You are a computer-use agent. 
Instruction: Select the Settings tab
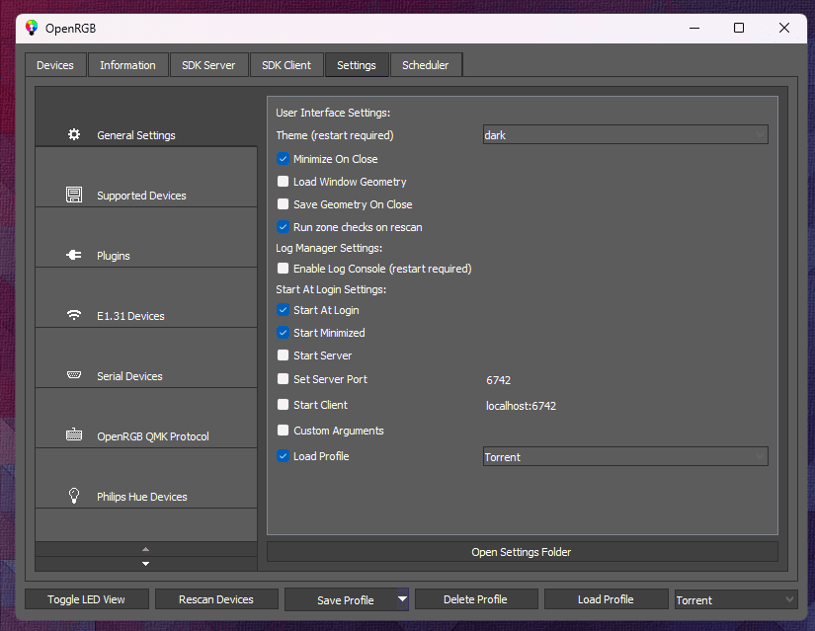coord(357,65)
